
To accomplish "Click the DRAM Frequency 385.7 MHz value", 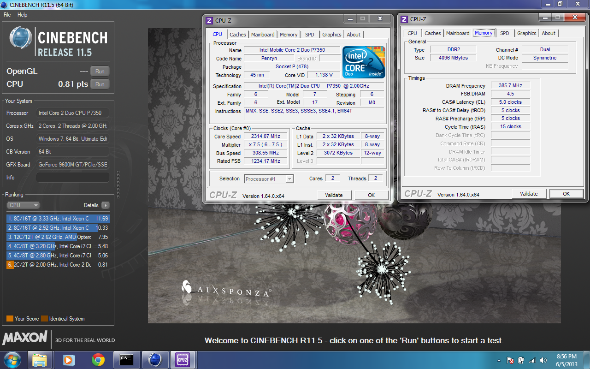I will point(510,86).
